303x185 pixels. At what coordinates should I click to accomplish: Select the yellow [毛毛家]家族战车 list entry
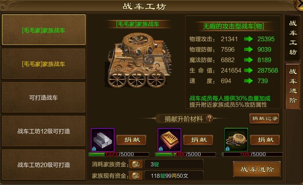pyautogui.click(x=44, y=64)
